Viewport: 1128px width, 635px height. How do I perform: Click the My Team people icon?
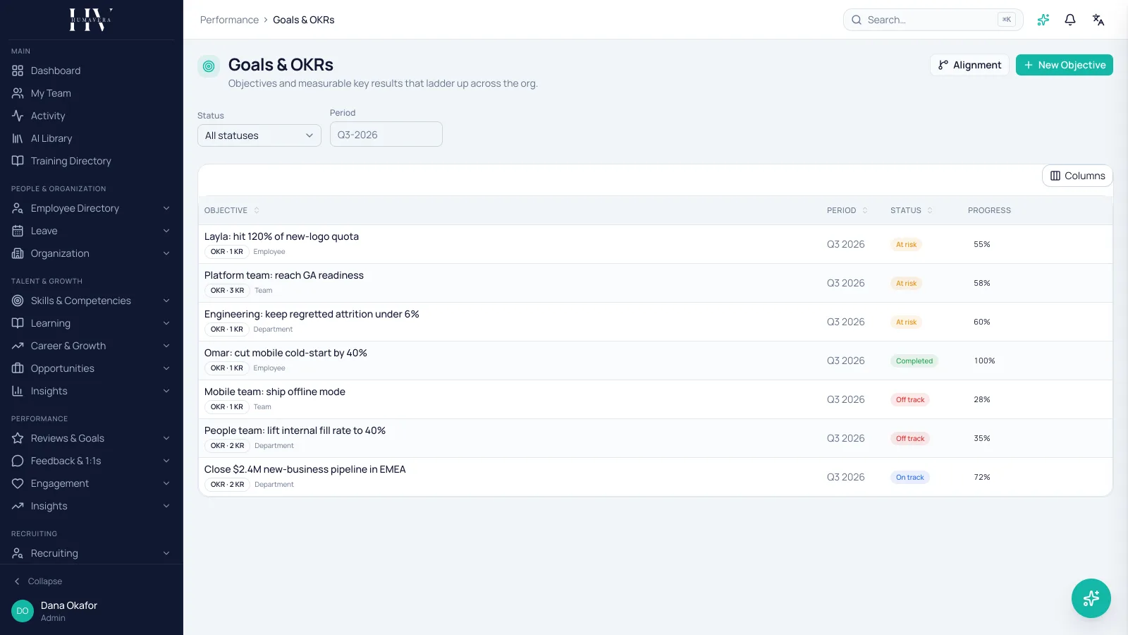tap(18, 93)
